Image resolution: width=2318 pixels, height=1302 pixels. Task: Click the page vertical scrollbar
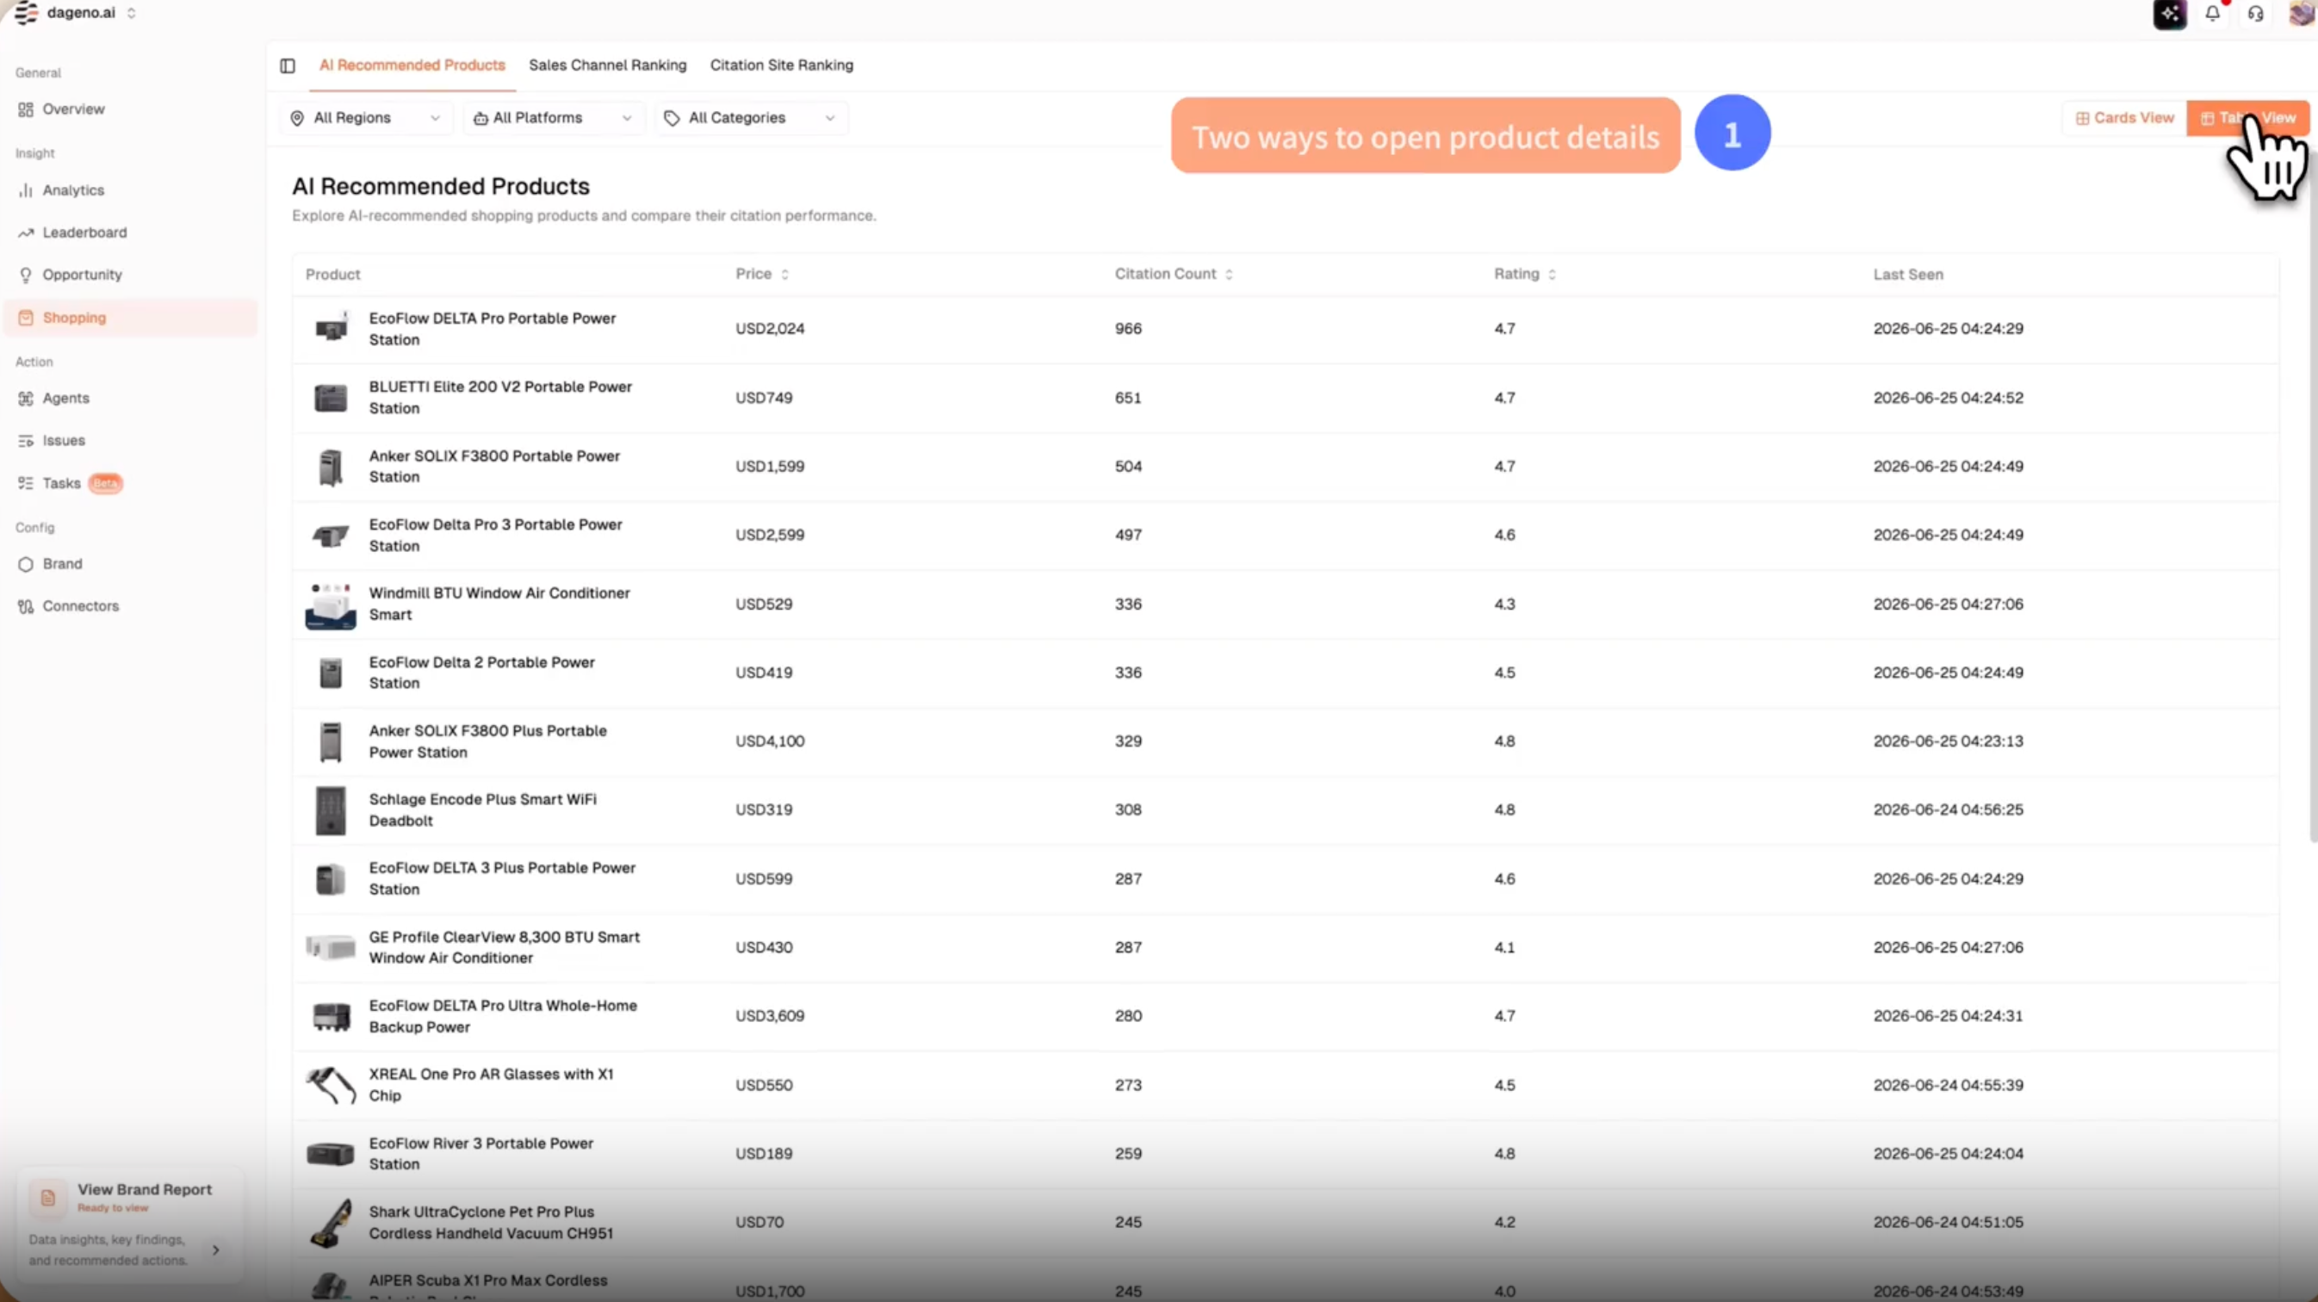[2313, 495]
